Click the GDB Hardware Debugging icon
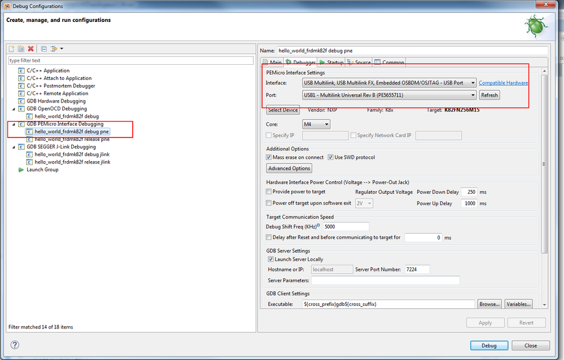 [x=21, y=101]
